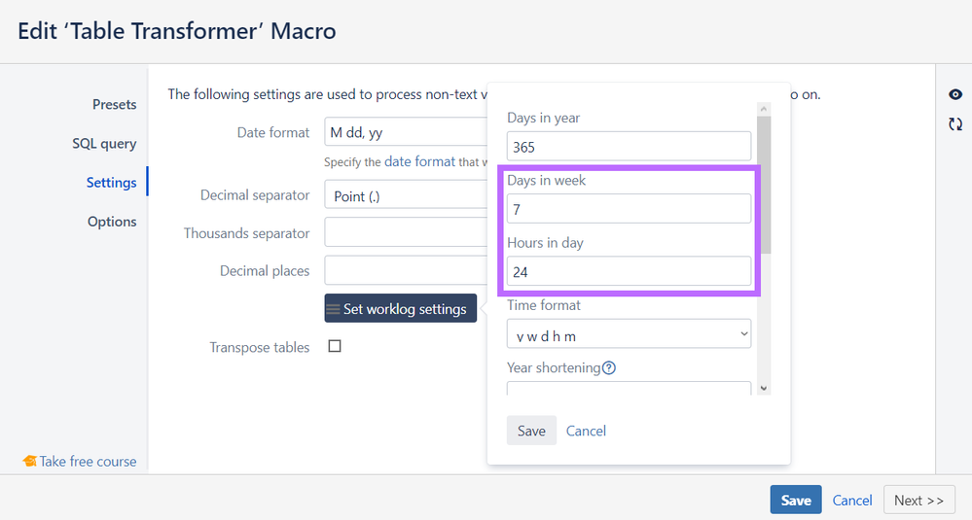Image resolution: width=972 pixels, height=520 pixels.
Task: Click the preview eye icon
Action: coord(955,94)
